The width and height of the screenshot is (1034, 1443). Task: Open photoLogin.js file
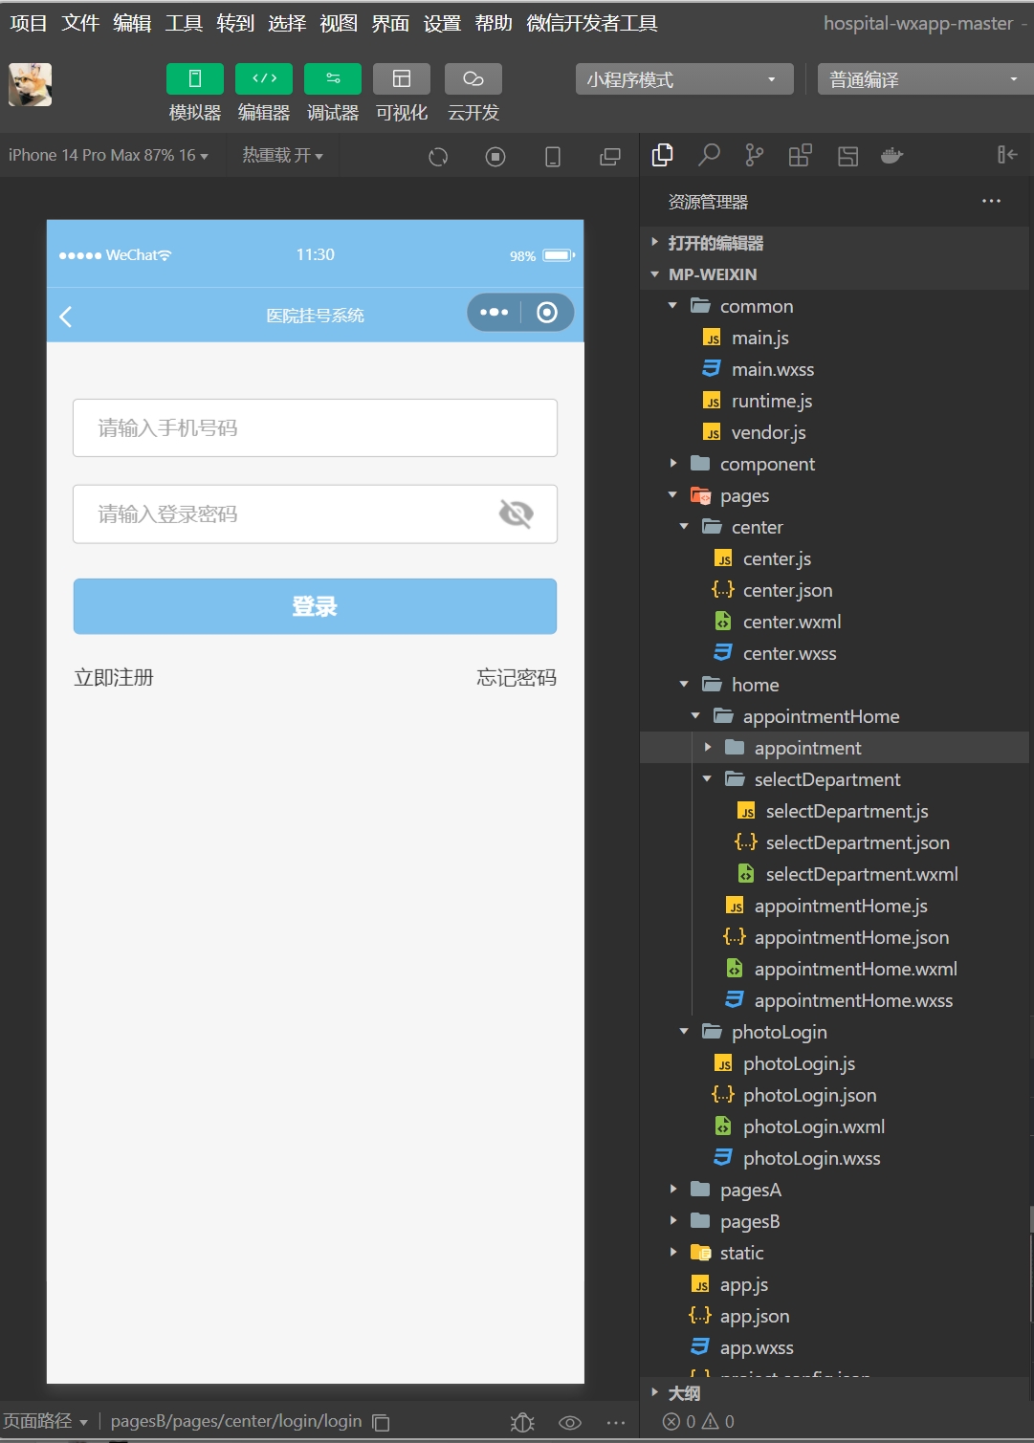tap(834, 1063)
